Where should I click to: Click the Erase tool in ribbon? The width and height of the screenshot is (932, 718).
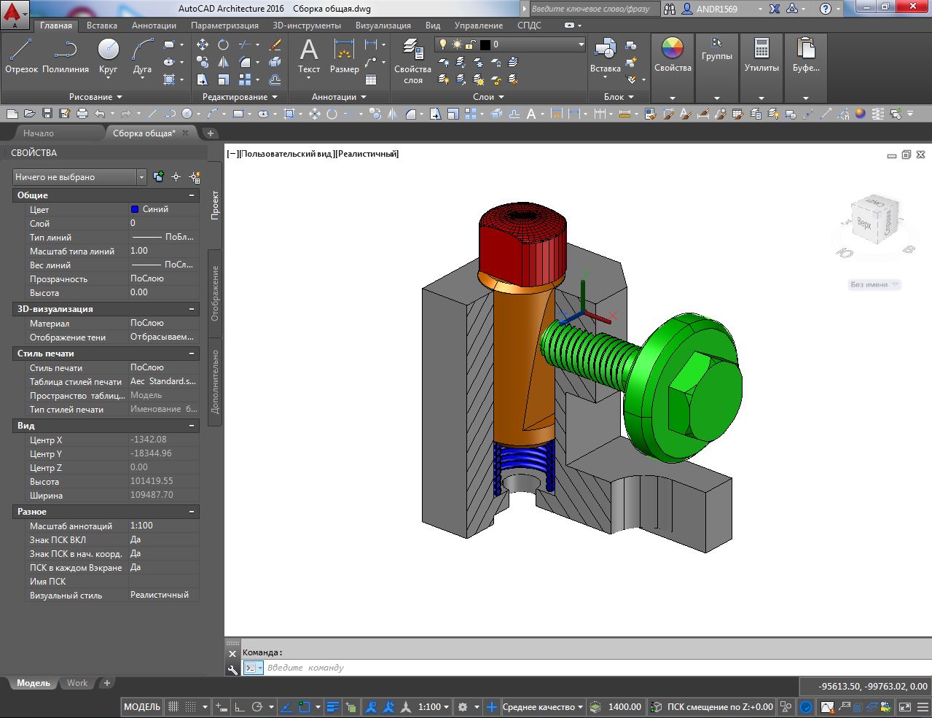(275, 44)
